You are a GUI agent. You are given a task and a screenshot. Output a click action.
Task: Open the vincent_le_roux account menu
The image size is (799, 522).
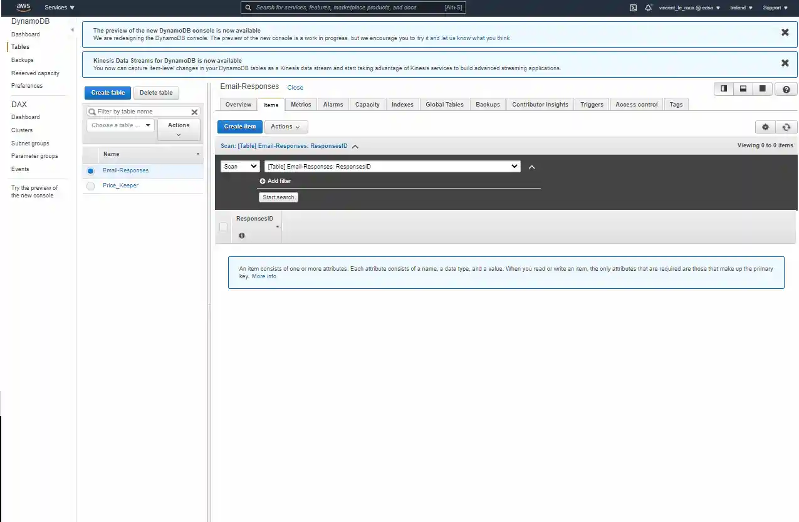690,8
